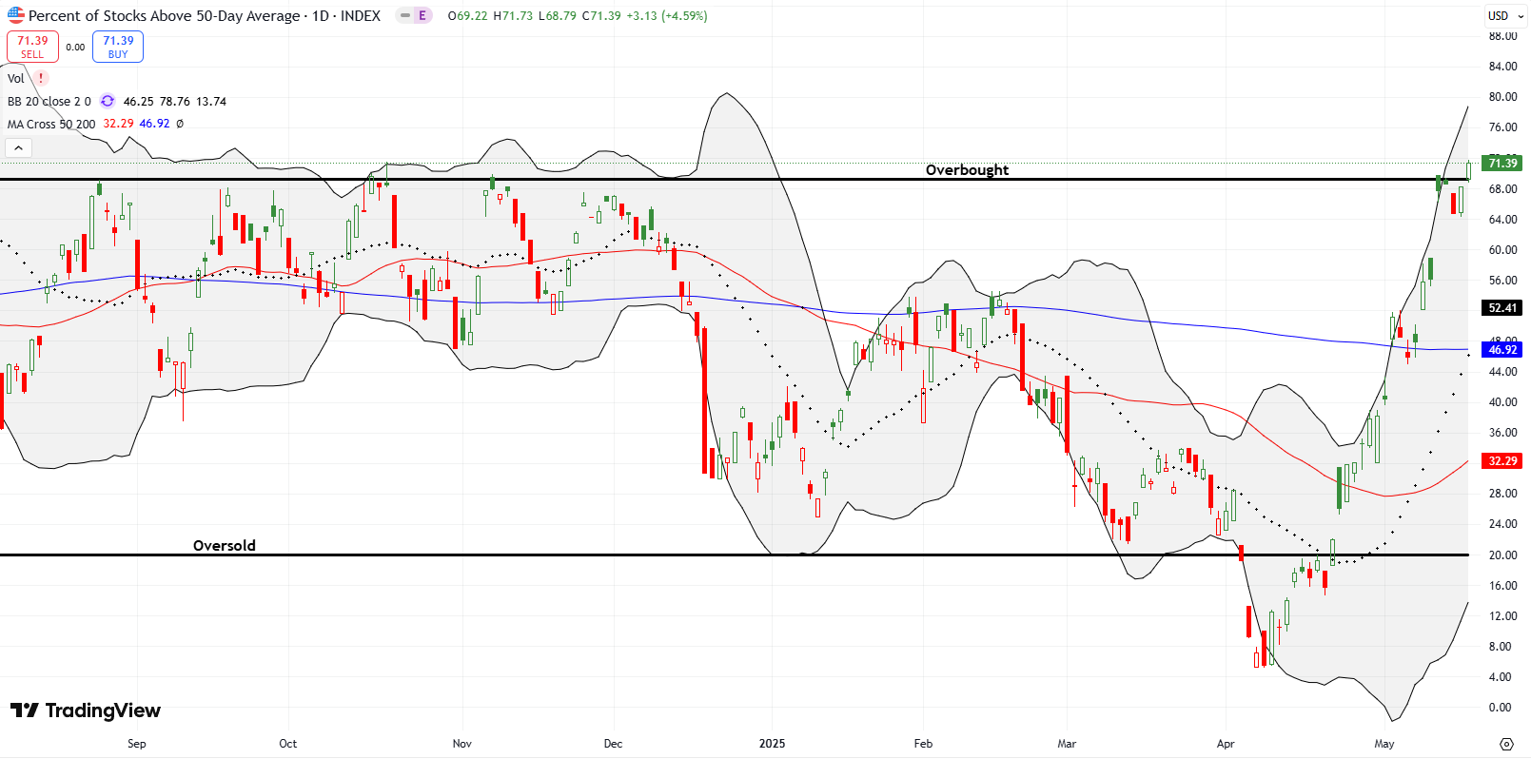
Task: Click the blue 46.92 MA price label
Action: tap(1502, 350)
